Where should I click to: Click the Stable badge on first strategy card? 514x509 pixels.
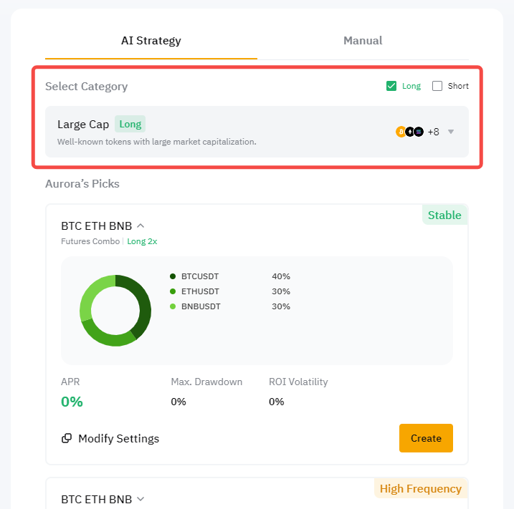click(444, 215)
